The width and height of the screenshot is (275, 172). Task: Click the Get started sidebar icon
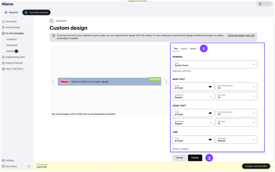coord(3,22)
